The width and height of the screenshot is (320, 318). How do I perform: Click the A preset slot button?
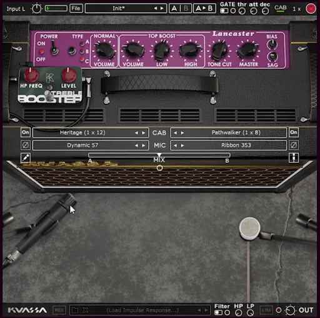(174, 8)
